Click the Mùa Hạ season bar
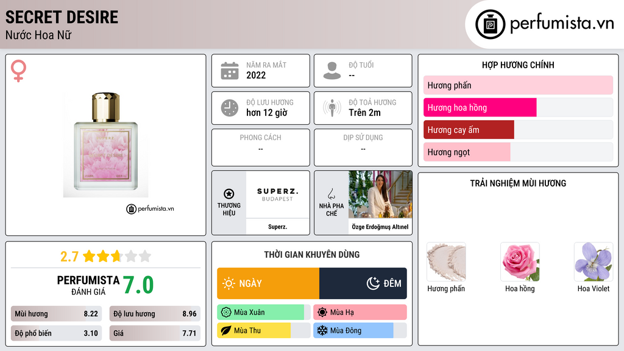 [360, 313]
